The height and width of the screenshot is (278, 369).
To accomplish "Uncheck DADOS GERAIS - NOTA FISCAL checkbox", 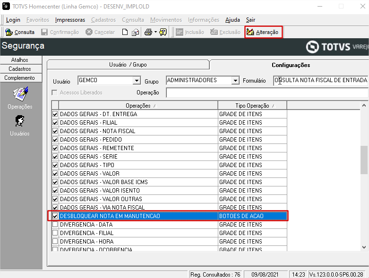I will coord(55,131).
